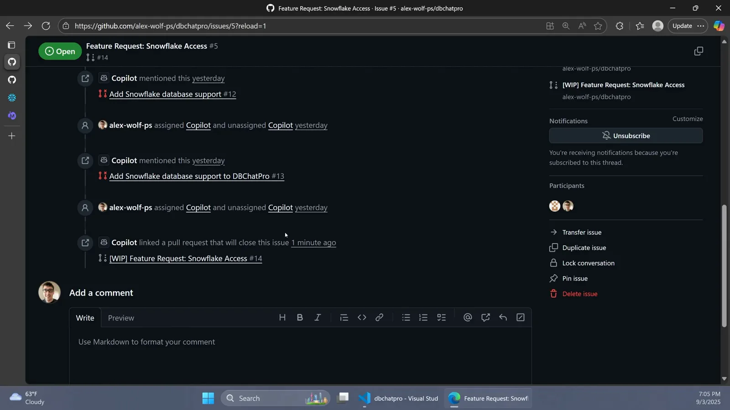Click the Update browser button

click(682, 26)
